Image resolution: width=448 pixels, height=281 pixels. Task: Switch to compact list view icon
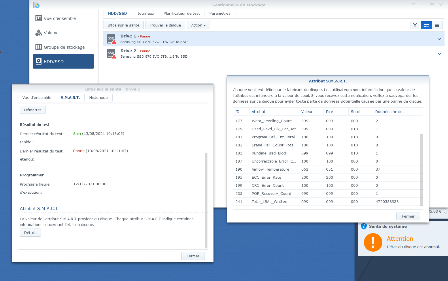tap(437, 25)
